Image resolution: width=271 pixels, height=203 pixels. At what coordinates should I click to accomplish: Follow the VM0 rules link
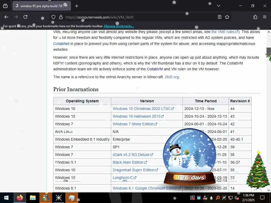[225, 32]
